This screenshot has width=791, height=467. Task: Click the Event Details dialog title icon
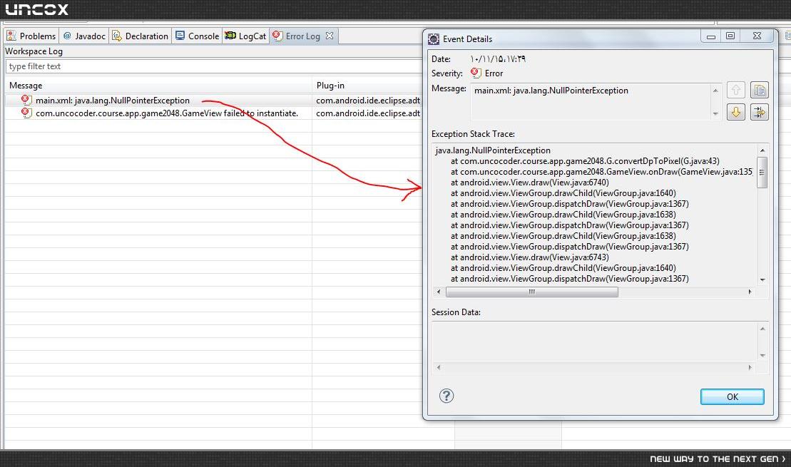[x=434, y=39]
